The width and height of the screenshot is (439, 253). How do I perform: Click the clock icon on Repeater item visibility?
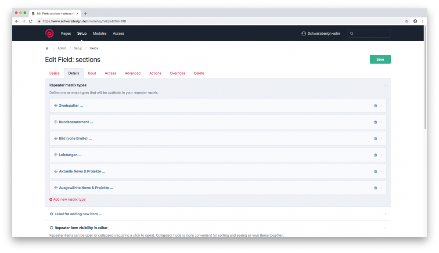tap(51, 228)
